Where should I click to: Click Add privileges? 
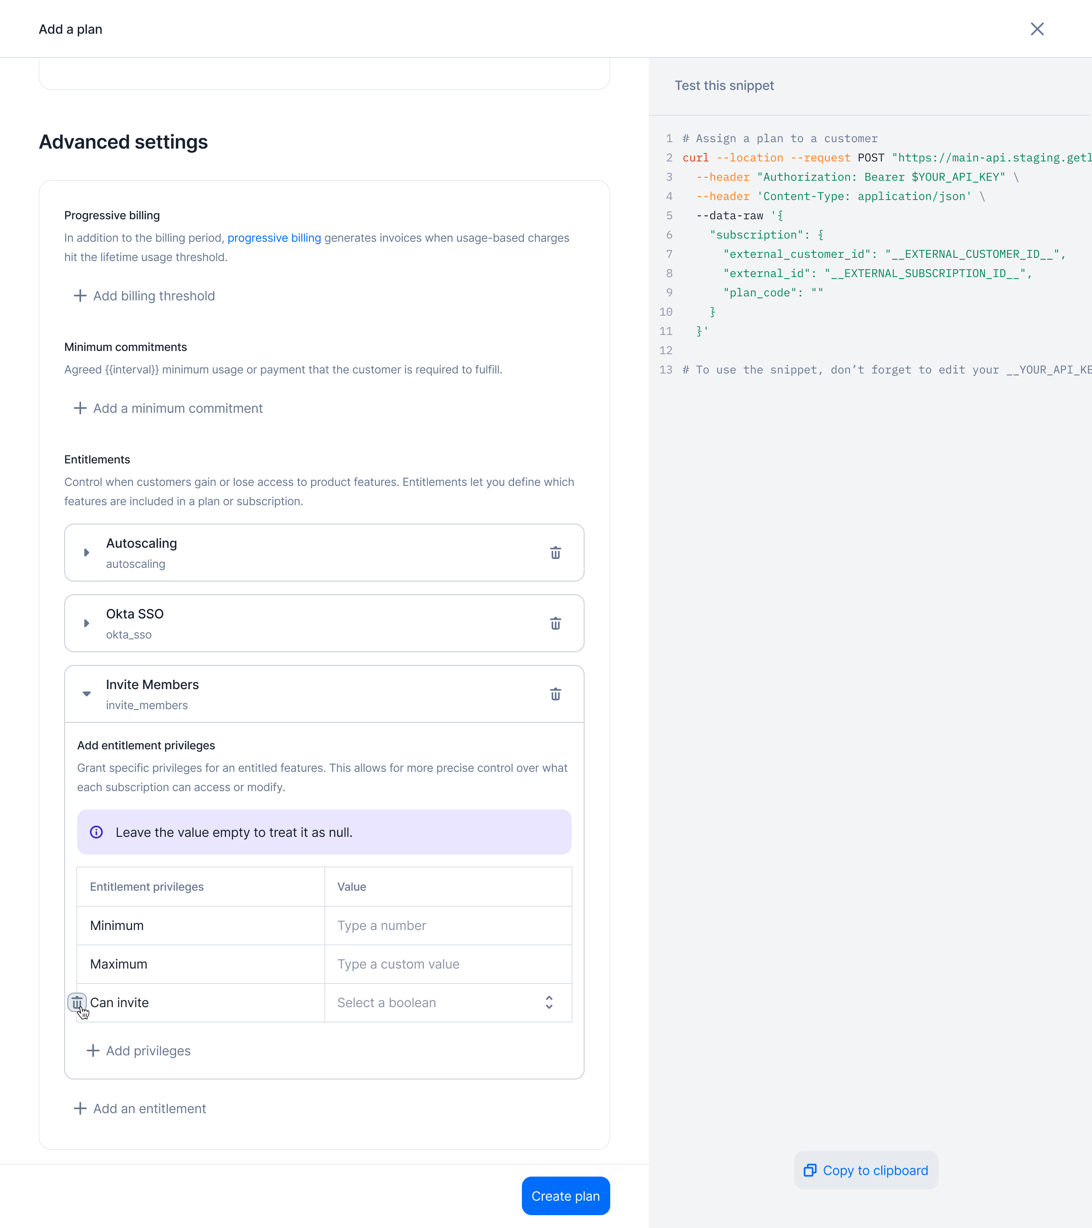coord(139,1051)
